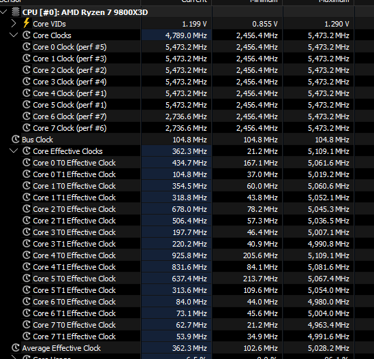Click the clock icon of Core 0 T0 Effective Clock
The image size is (374, 359).
pyautogui.click(x=27, y=162)
